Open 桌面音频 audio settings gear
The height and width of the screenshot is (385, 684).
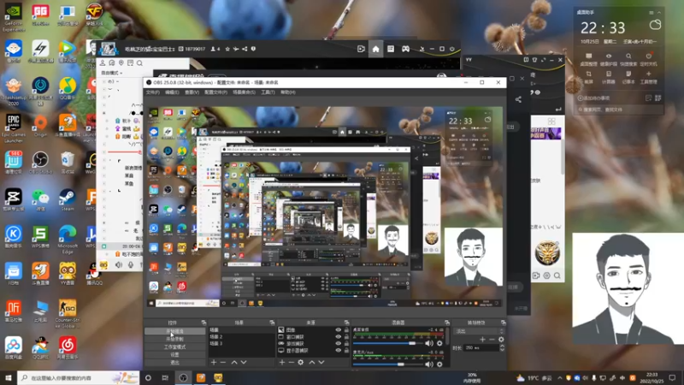439,344
